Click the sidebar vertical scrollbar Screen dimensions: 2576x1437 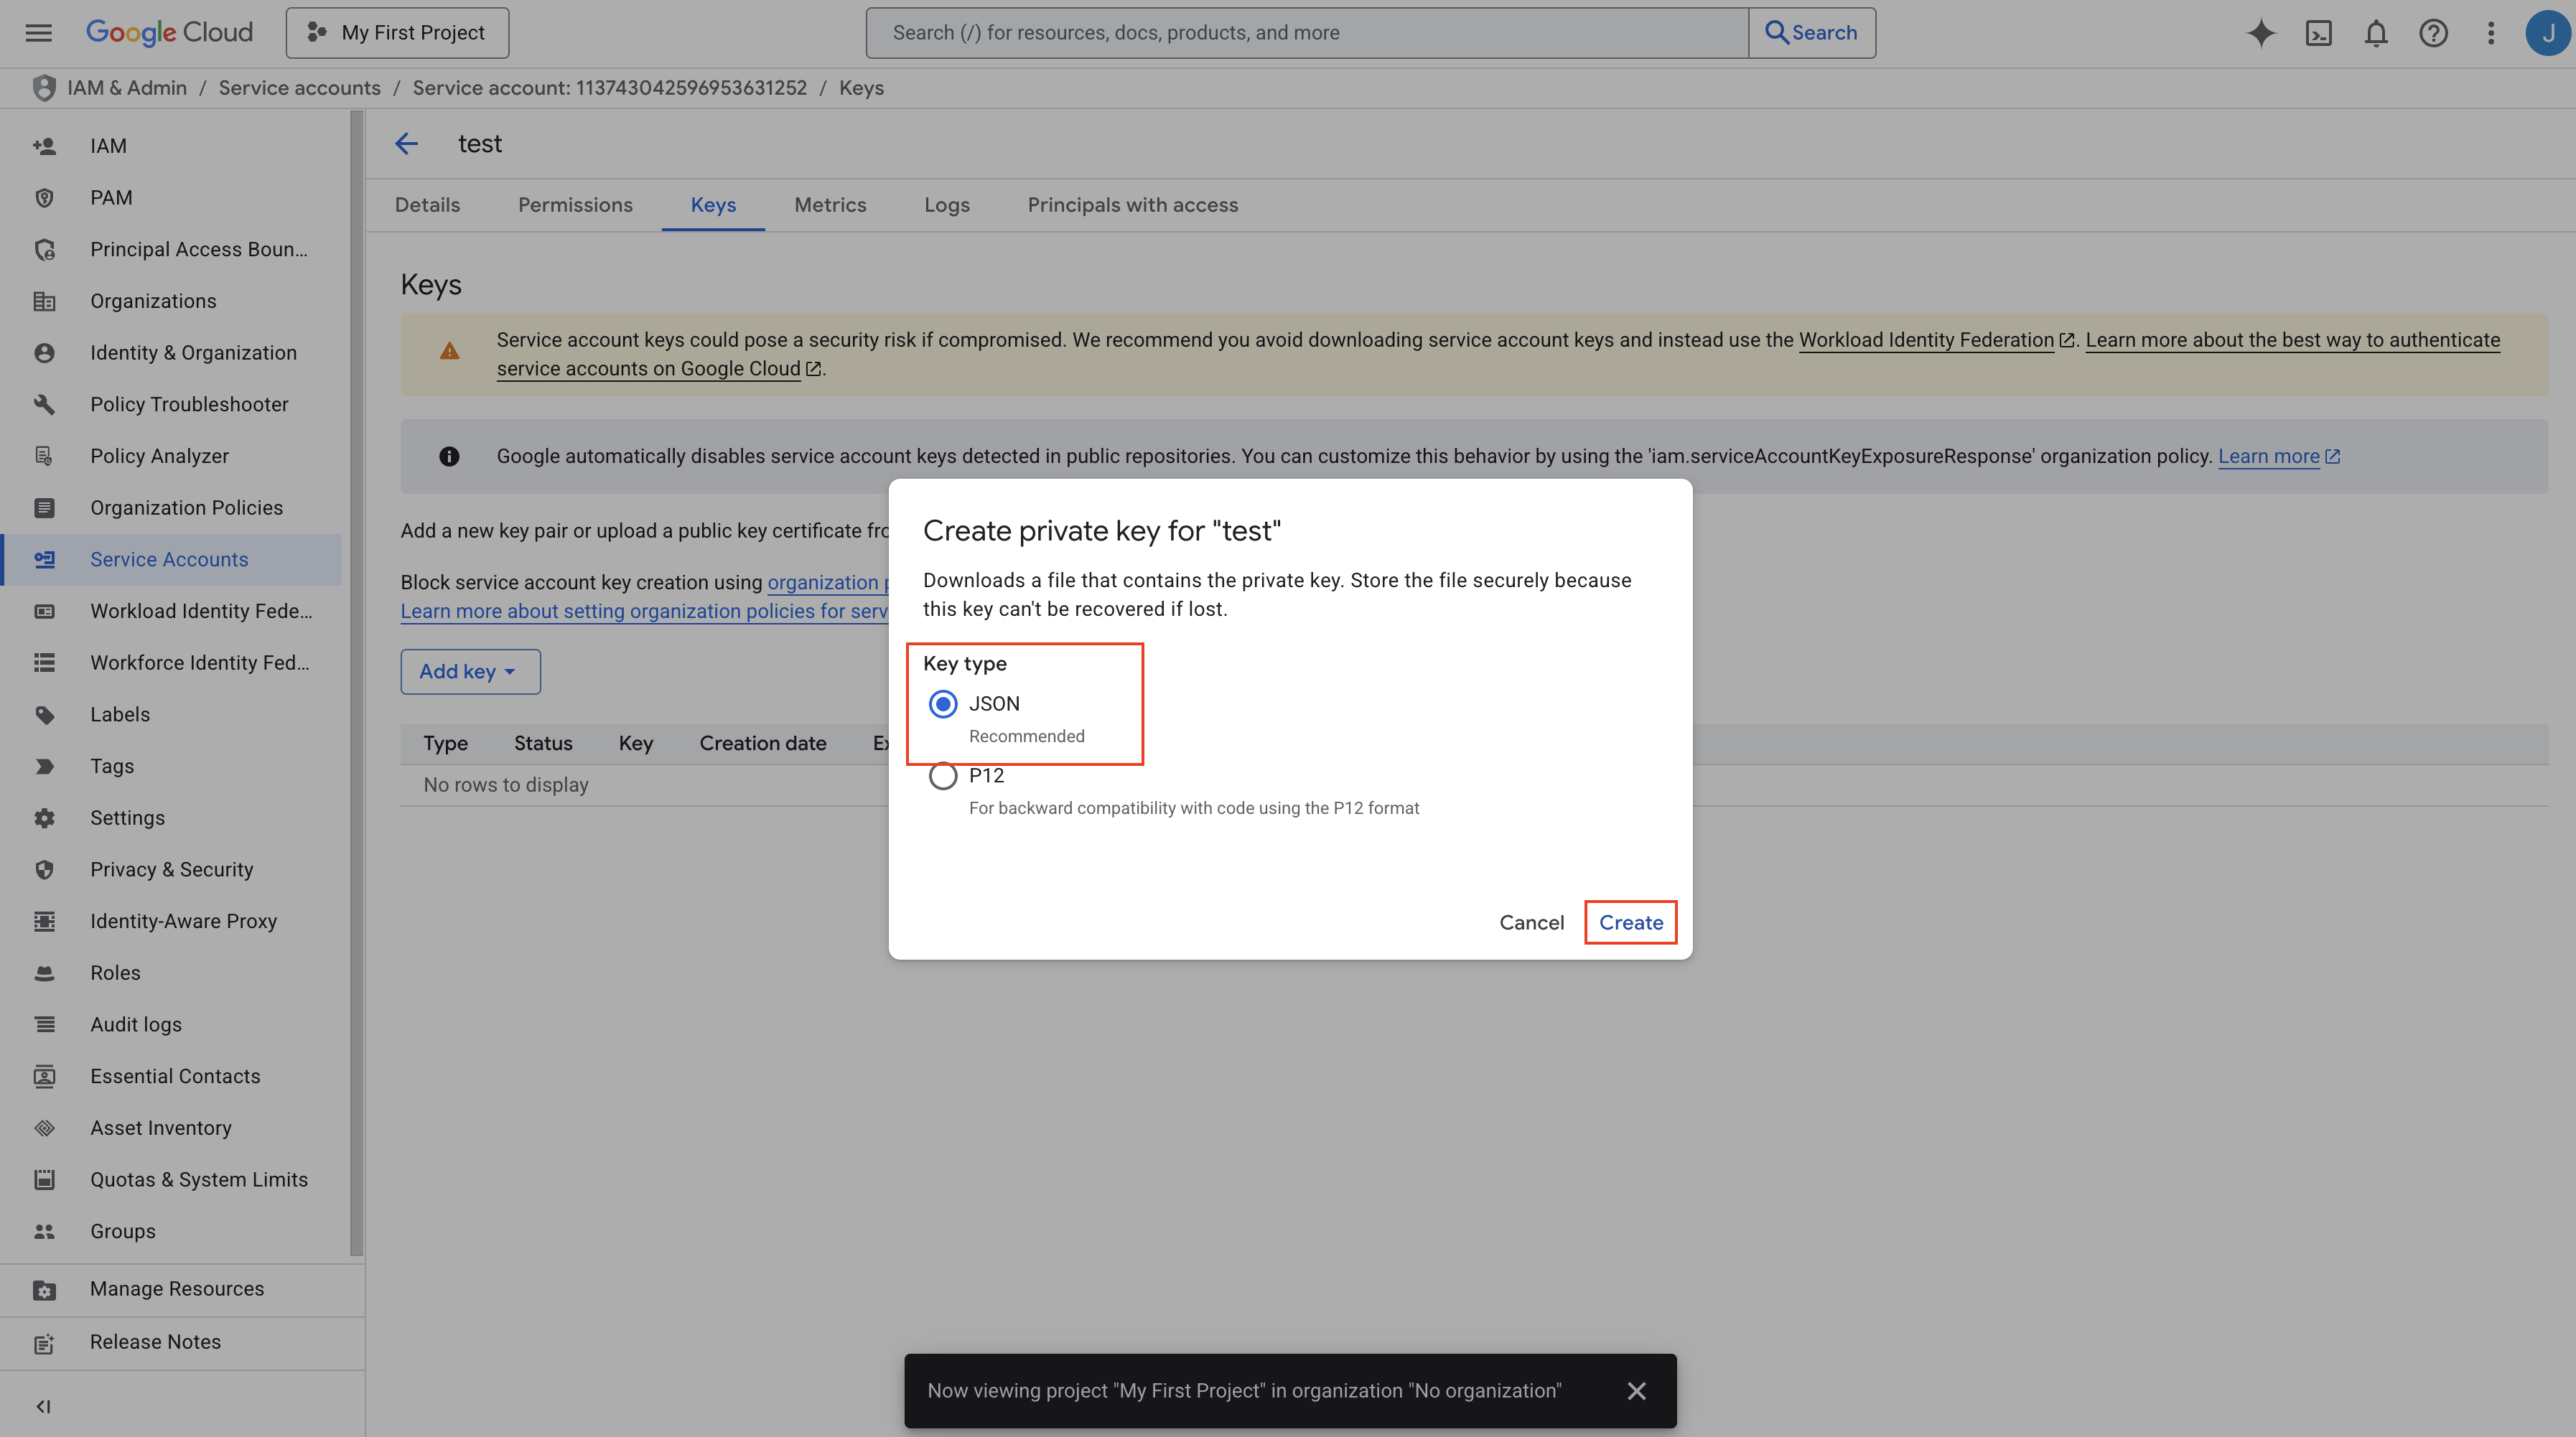click(357, 684)
